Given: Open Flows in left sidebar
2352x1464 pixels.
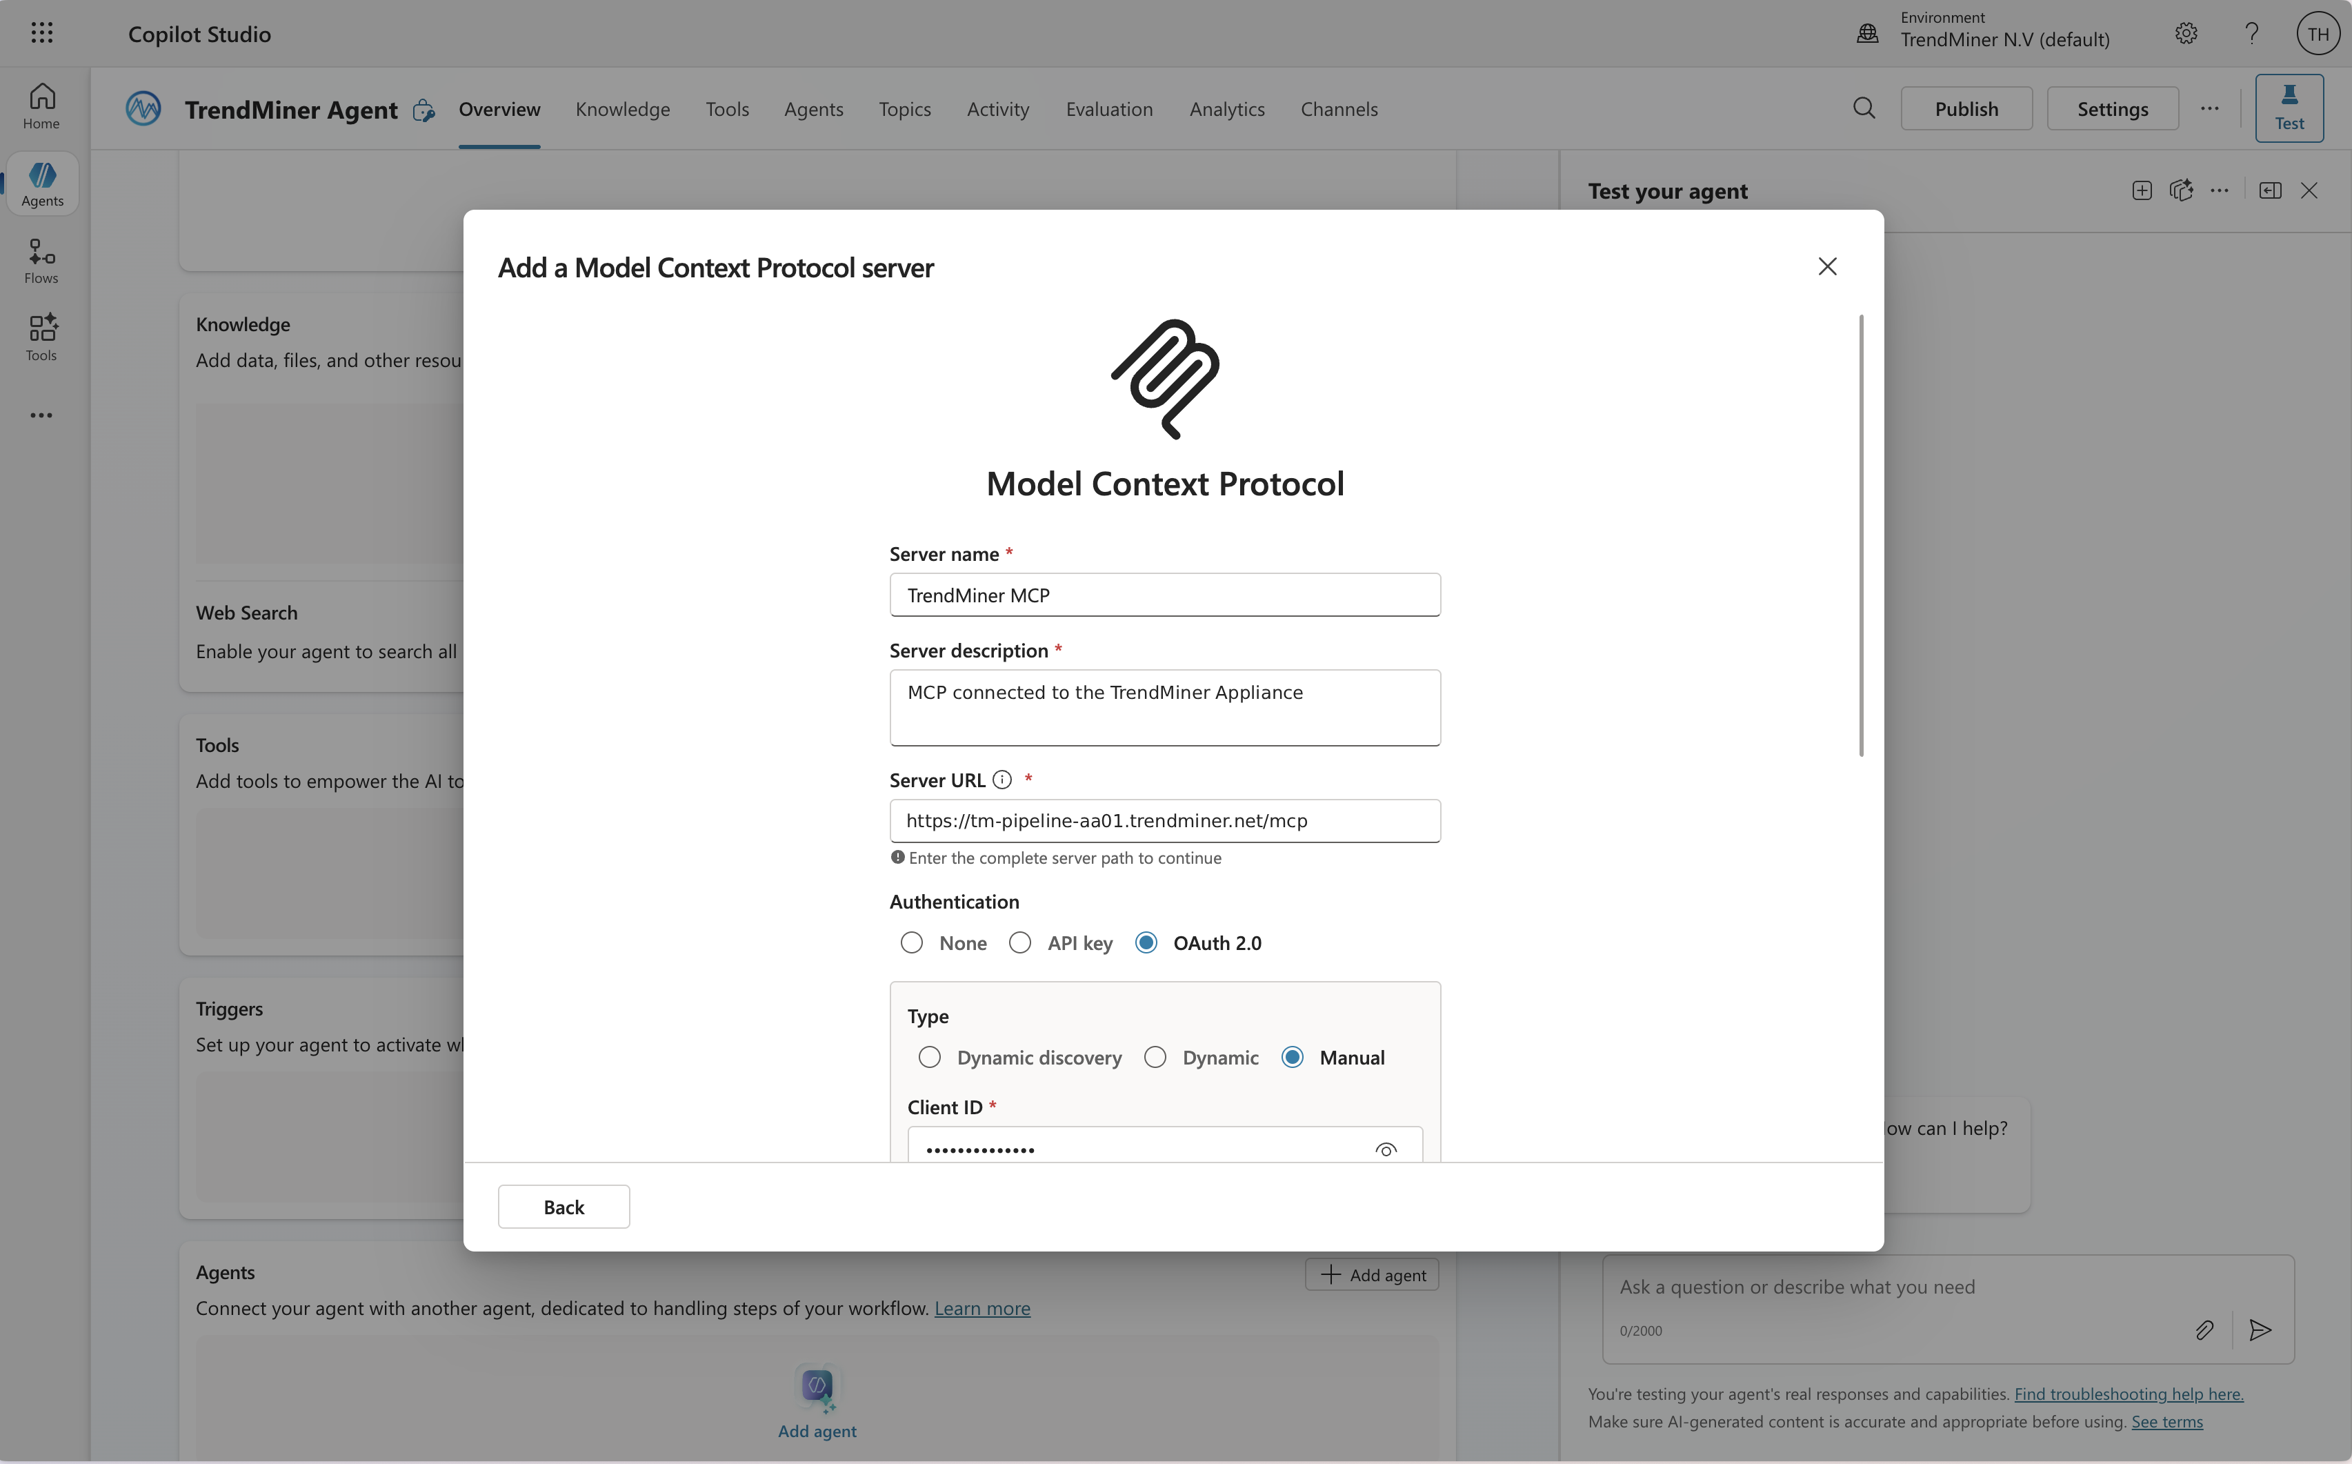Looking at the screenshot, I should (x=41, y=261).
